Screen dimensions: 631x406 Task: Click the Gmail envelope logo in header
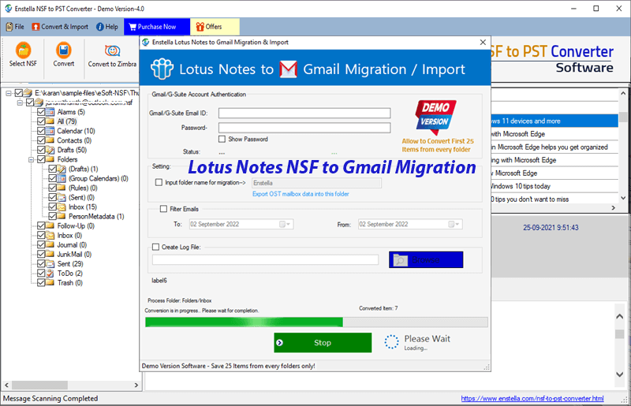pyautogui.click(x=289, y=69)
